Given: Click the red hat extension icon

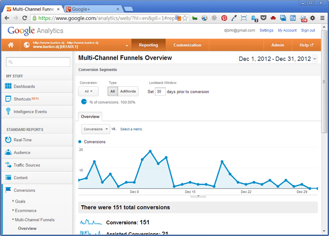Looking at the screenshot, I should click(x=273, y=18).
